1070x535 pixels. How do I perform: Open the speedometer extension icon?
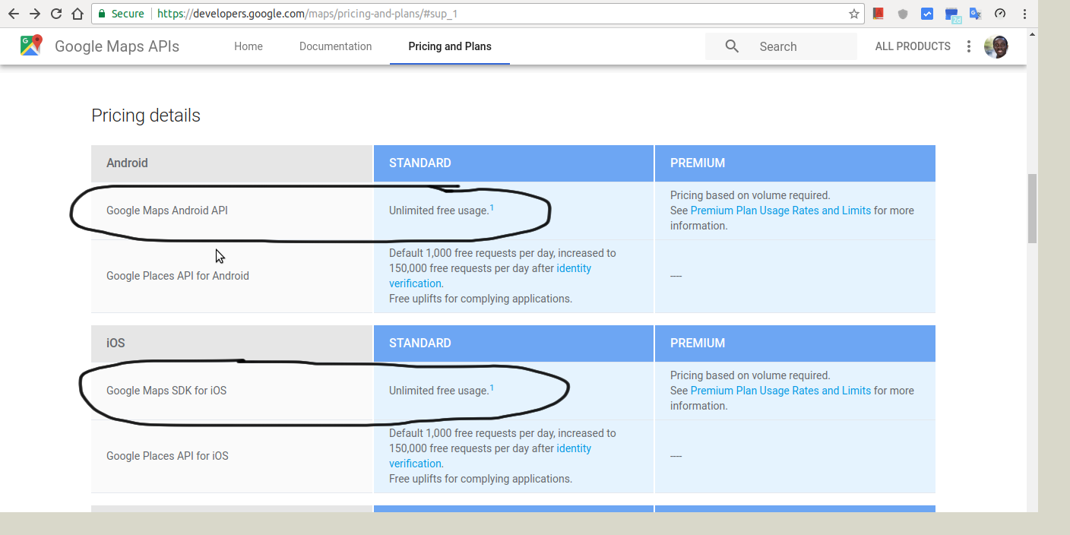coord(1000,14)
